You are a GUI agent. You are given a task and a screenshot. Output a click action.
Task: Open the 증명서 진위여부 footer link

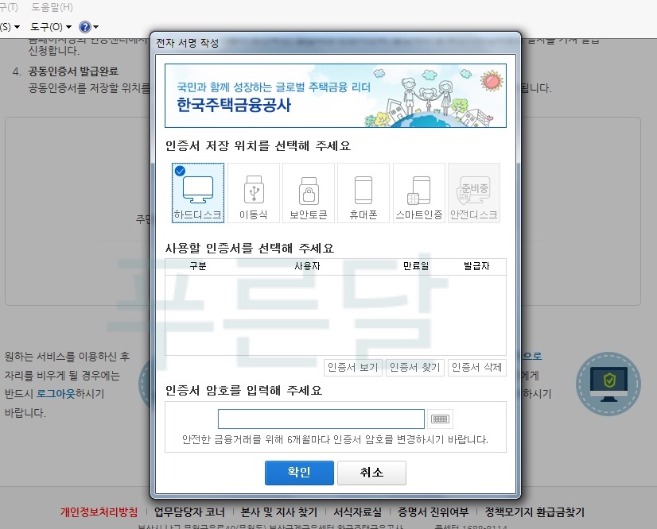433,512
